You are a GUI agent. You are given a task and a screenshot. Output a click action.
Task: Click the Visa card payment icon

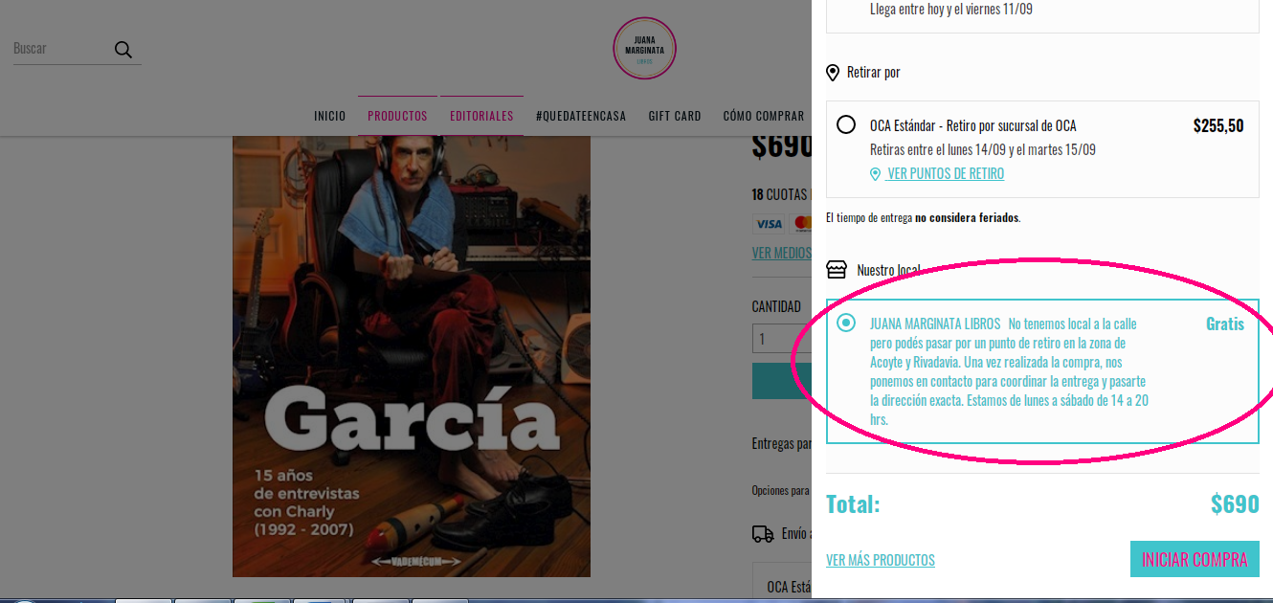[769, 224]
